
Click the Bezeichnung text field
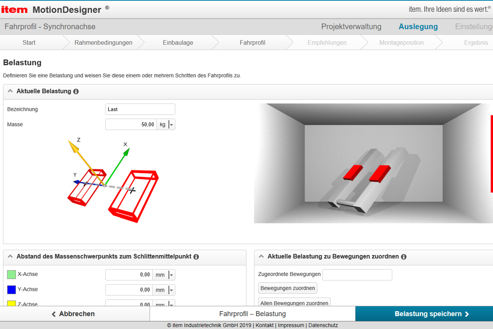click(x=140, y=109)
